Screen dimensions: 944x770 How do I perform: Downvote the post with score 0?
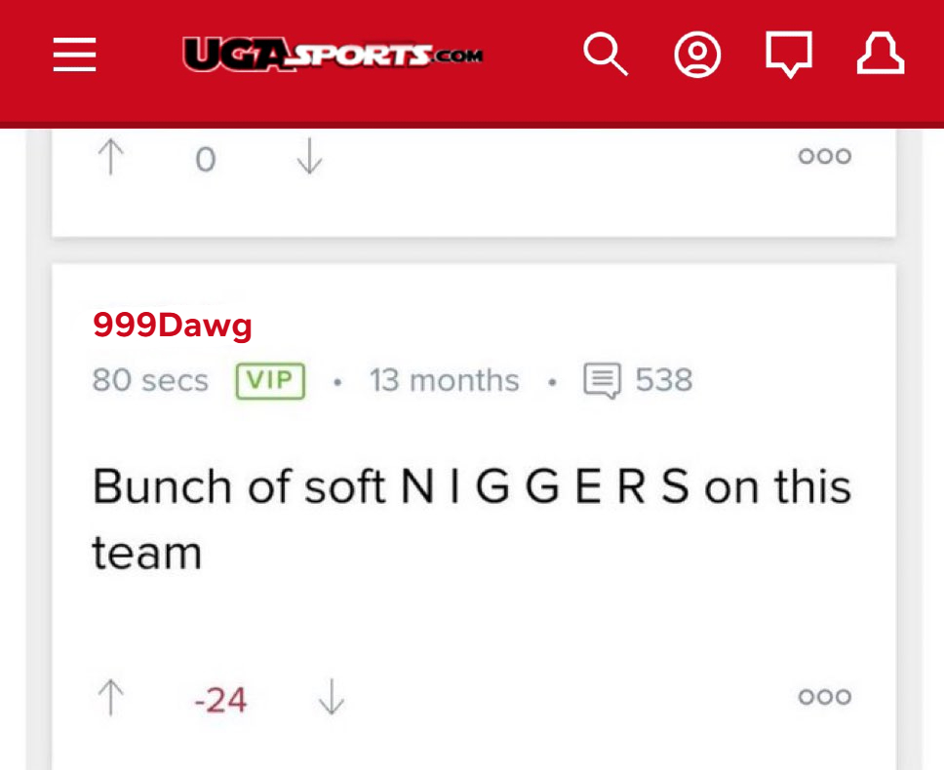coord(309,156)
